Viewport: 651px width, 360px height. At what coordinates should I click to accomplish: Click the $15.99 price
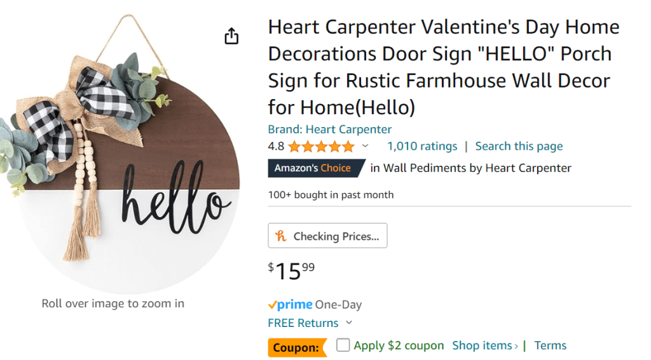pos(291,271)
